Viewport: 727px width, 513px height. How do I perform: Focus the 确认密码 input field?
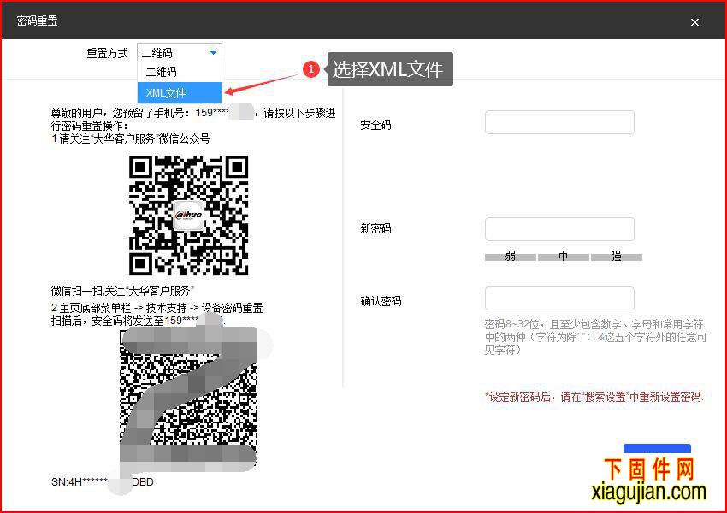click(559, 298)
